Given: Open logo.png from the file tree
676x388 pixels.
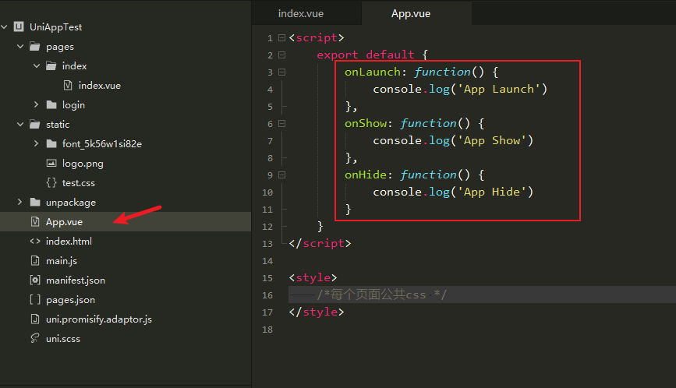Looking at the screenshot, I should [x=83, y=164].
